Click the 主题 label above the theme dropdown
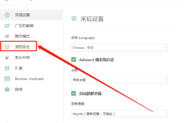 coord(74,70)
